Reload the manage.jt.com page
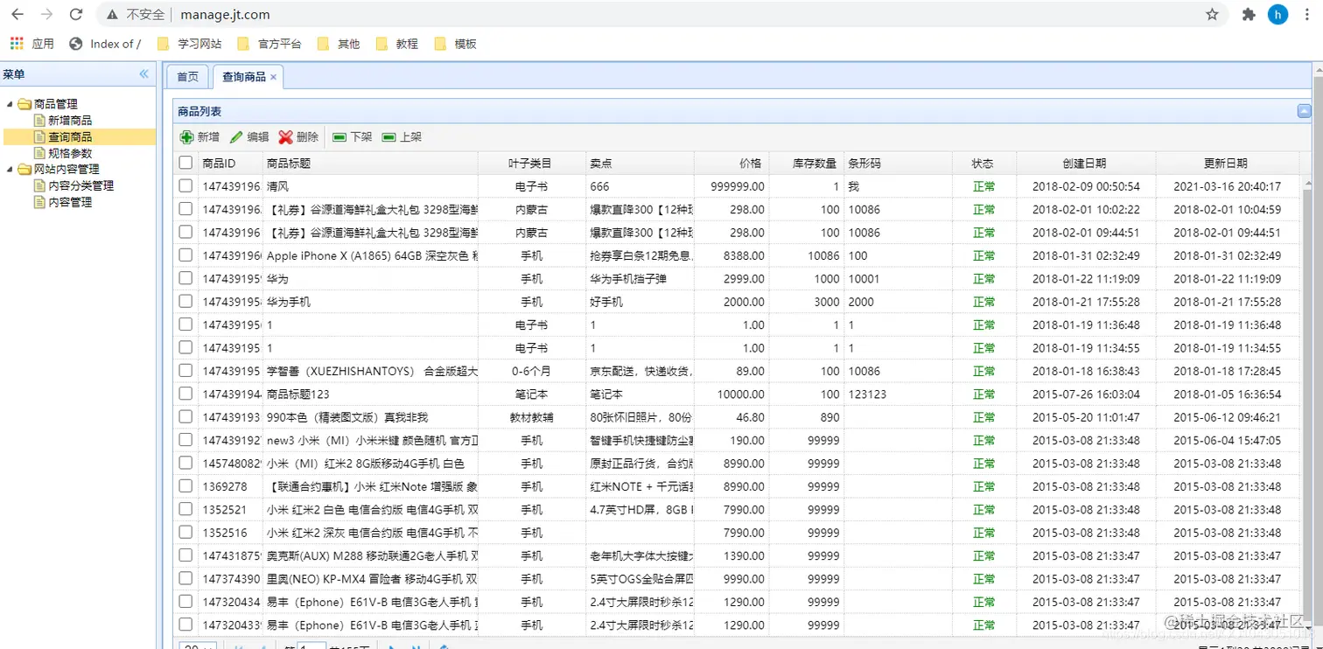The height and width of the screenshot is (649, 1323). click(76, 14)
